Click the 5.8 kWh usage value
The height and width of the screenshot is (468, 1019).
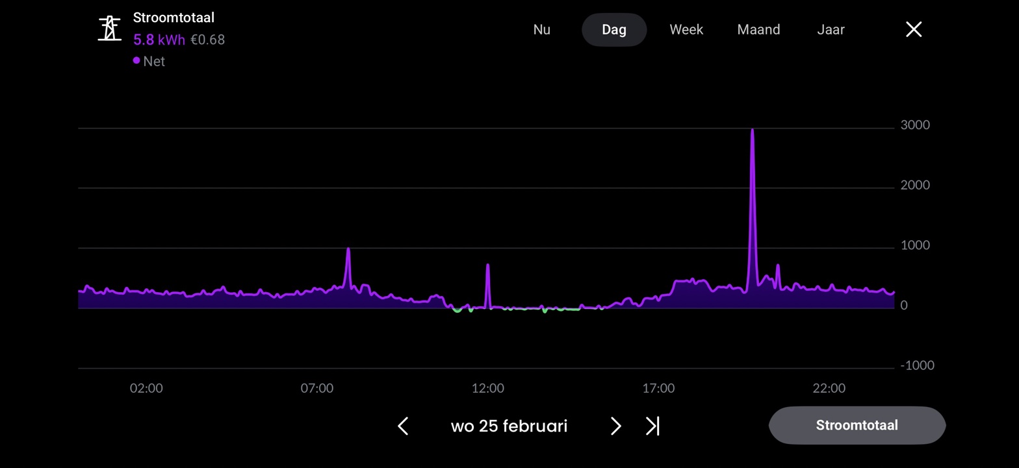pyautogui.click(x=159, y=40)
